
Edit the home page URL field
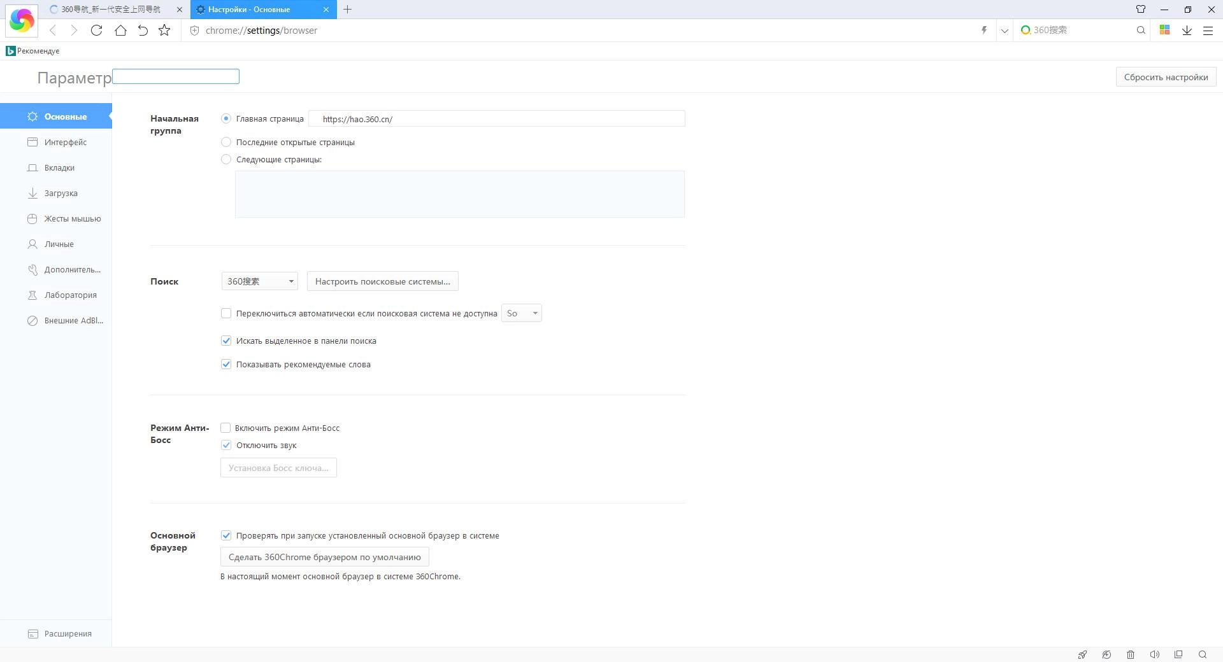coord(497,118)
